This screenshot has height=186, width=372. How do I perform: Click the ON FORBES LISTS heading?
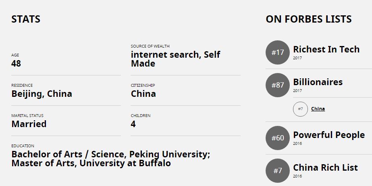pyautogui.click(x=309, y=19)
